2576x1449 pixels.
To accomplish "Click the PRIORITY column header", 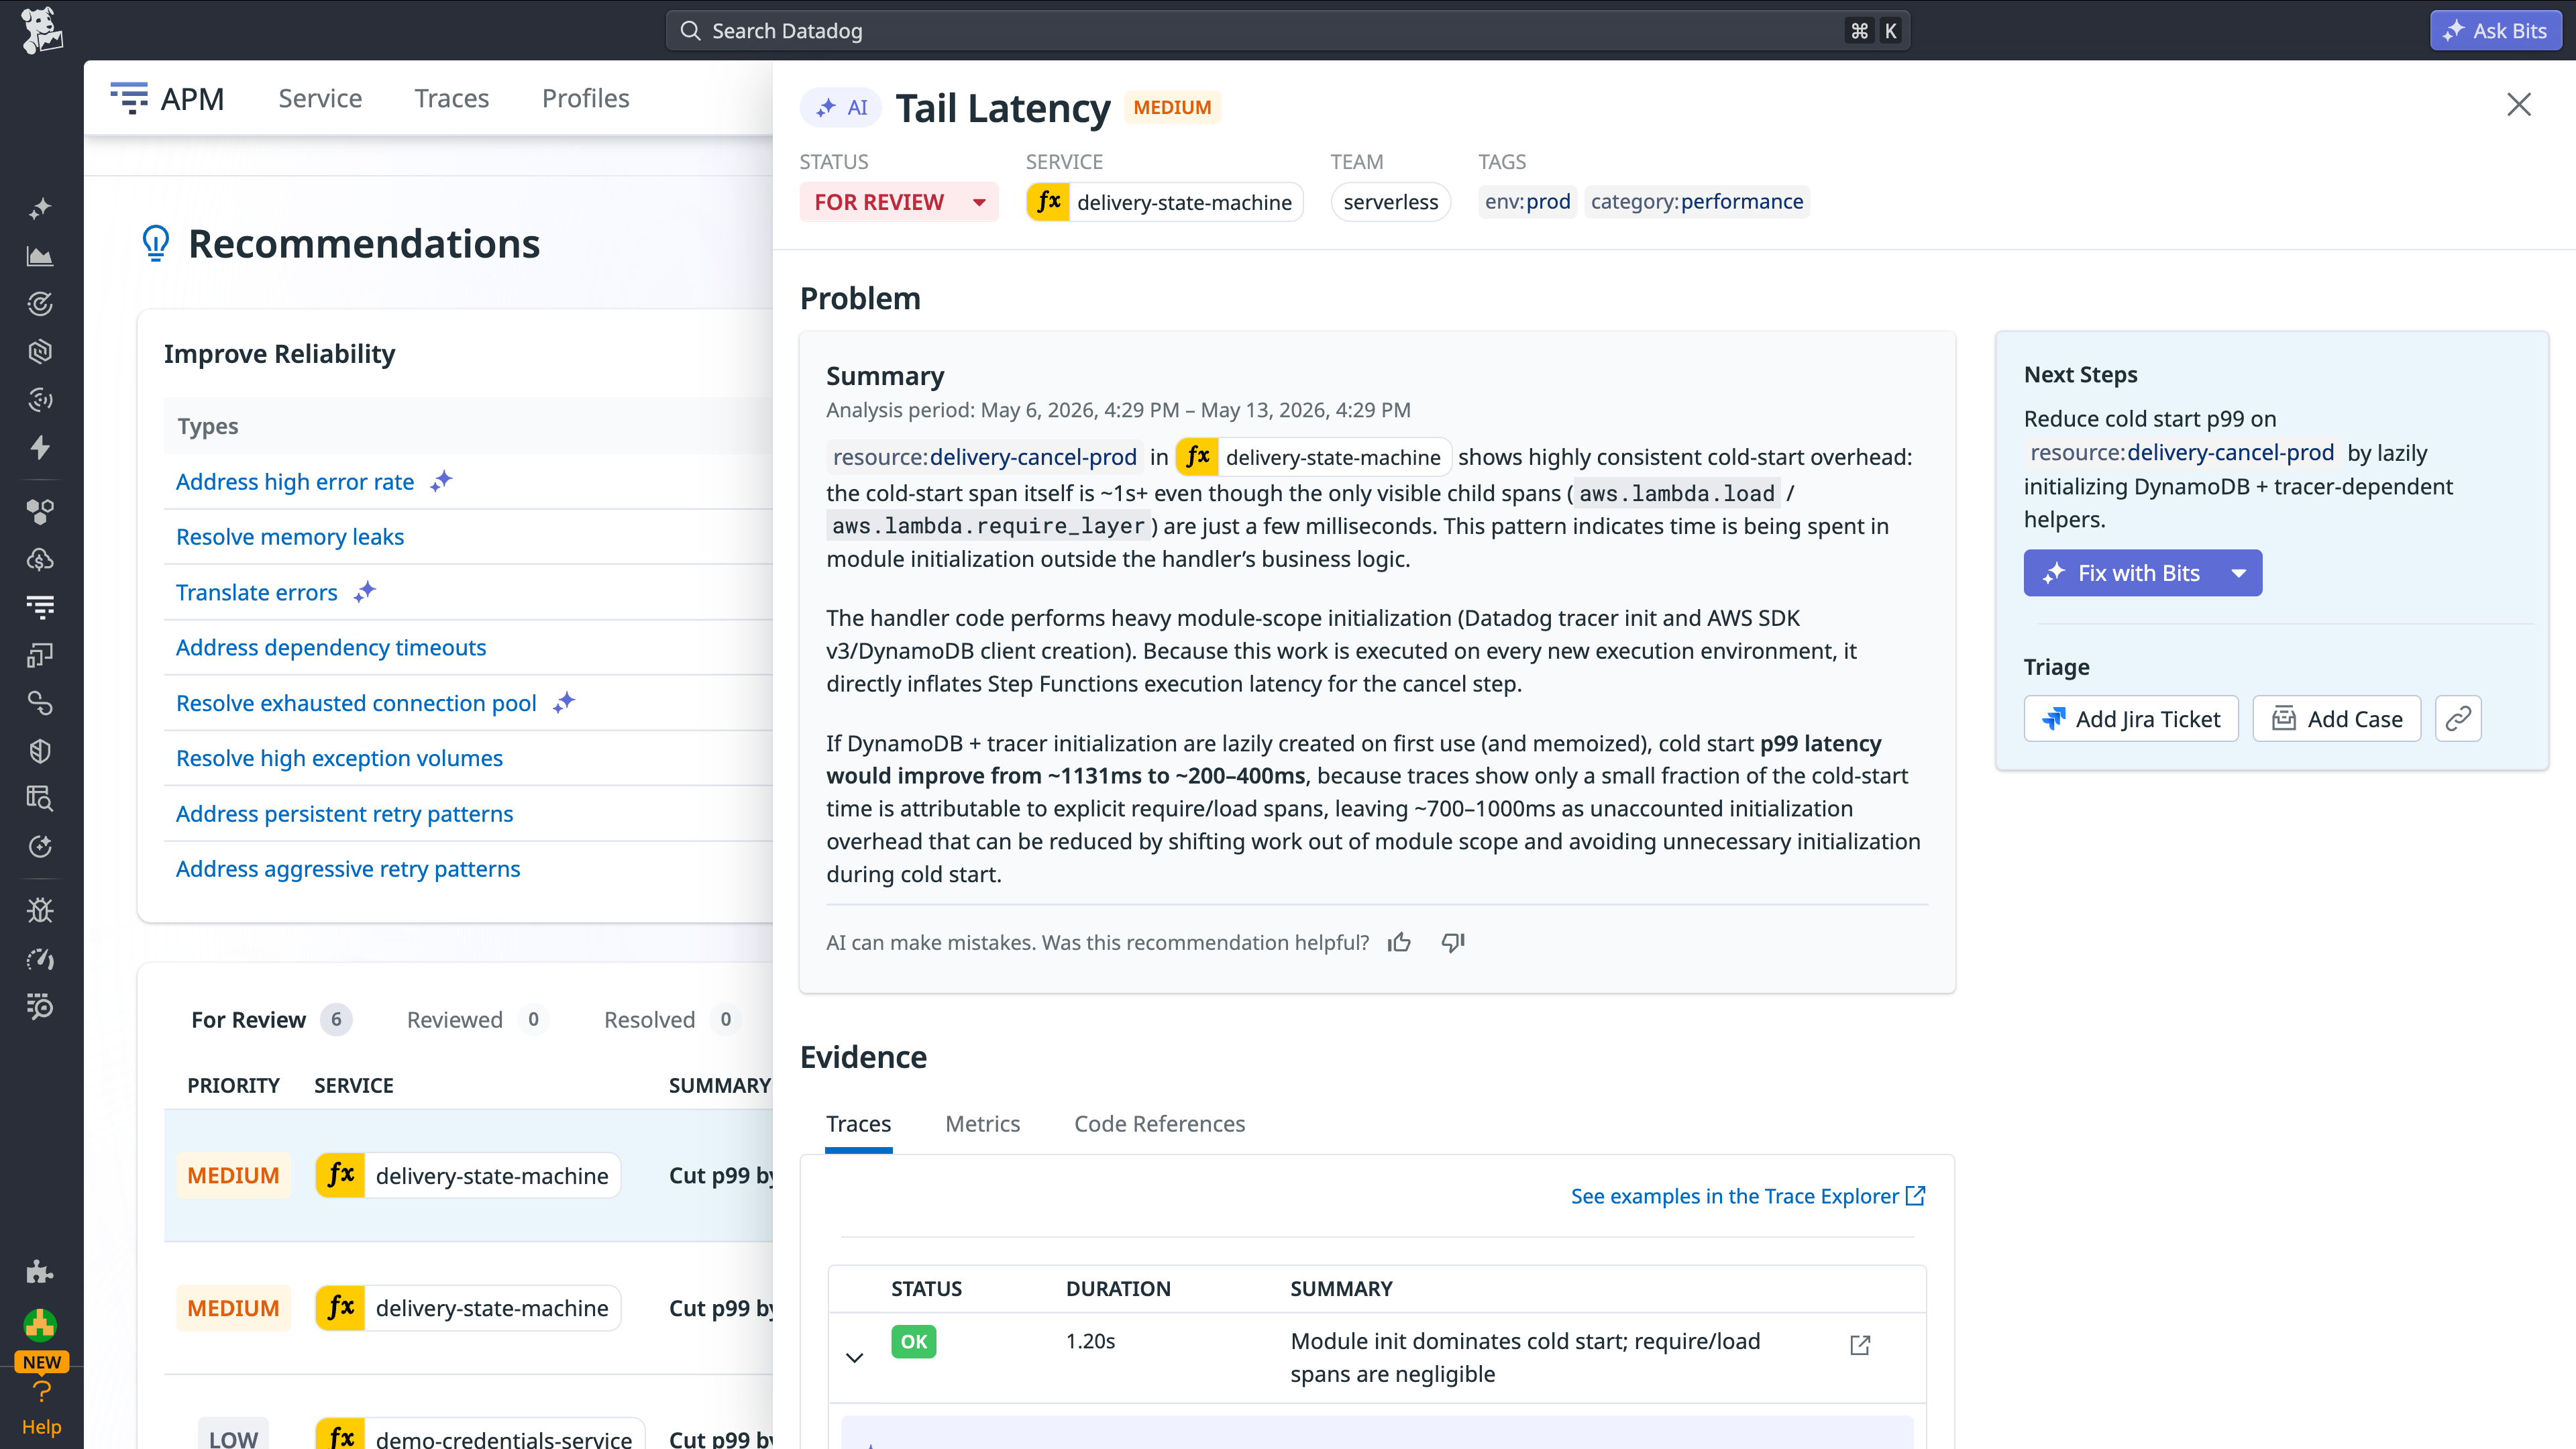I will tap(233, 1085).
